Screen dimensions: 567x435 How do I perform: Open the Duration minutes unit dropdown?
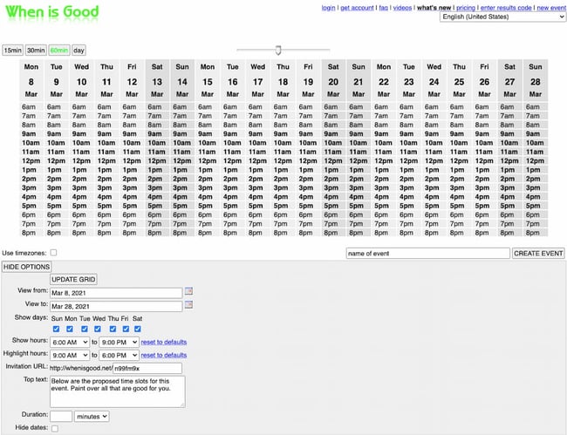[92, 417]
